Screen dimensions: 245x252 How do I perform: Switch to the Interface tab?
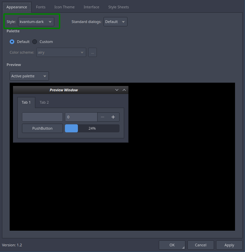click(91, 7)
